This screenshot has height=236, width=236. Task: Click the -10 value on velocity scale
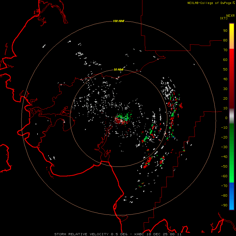(224, 128)
